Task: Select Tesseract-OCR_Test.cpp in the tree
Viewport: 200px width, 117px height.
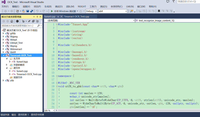Action: pos(29,74)
